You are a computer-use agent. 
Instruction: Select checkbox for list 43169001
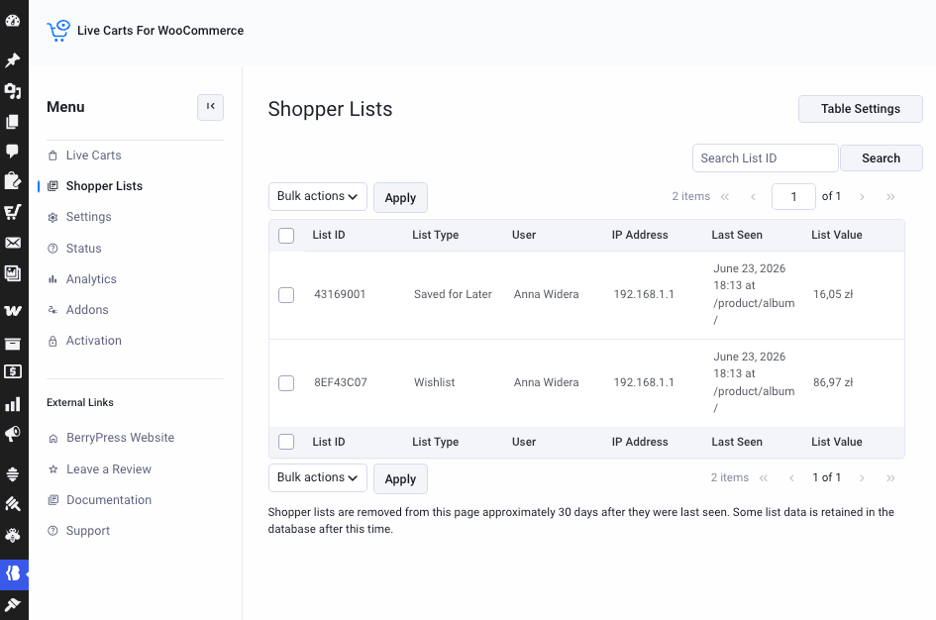[x=286, y=295]
